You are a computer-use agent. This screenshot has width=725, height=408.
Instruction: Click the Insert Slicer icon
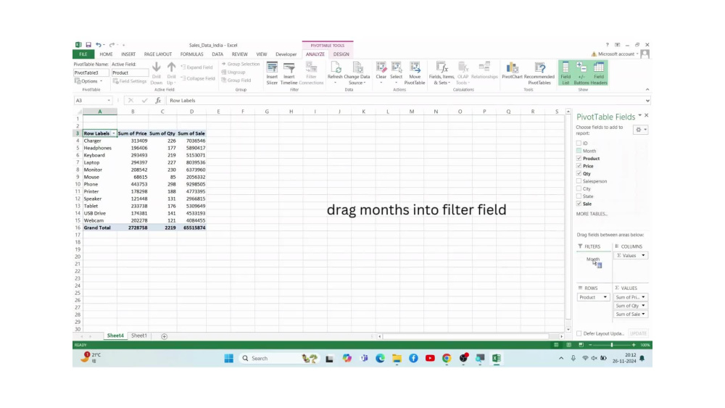(x=272, y=73)
